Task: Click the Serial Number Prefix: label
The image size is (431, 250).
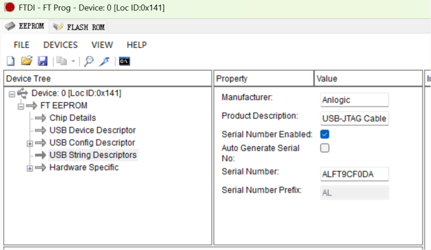Action: point(261,190)
